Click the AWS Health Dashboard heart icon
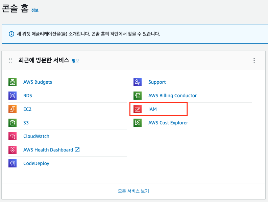268x202 pixels. 13,150
